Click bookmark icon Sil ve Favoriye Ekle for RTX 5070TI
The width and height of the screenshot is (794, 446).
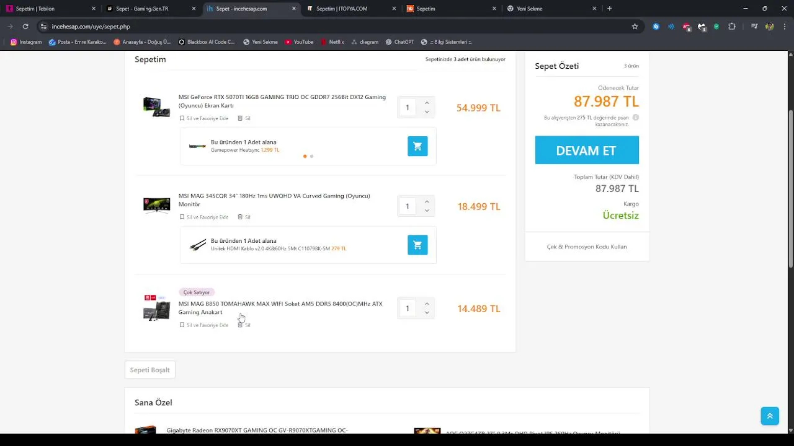pyautogui.click(x=204, y=118)
